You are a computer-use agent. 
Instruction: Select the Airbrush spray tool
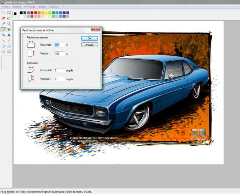pos(3,35)
